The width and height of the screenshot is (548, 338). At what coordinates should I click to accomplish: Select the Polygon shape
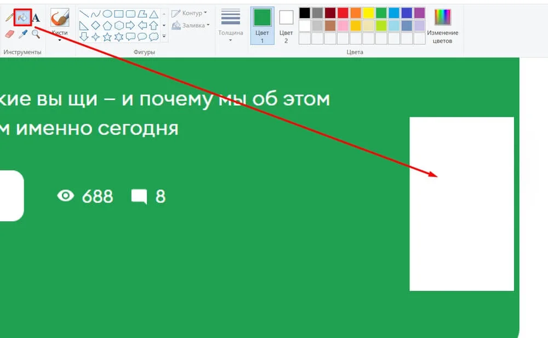[142, 14]
